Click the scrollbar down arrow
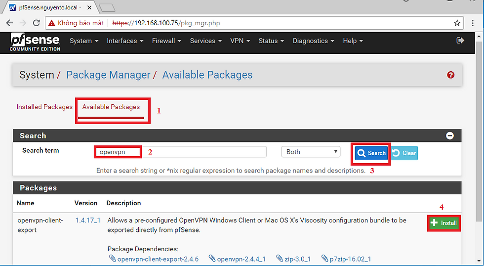Viewport: 484px width, 266px height. tap(479, 262)
